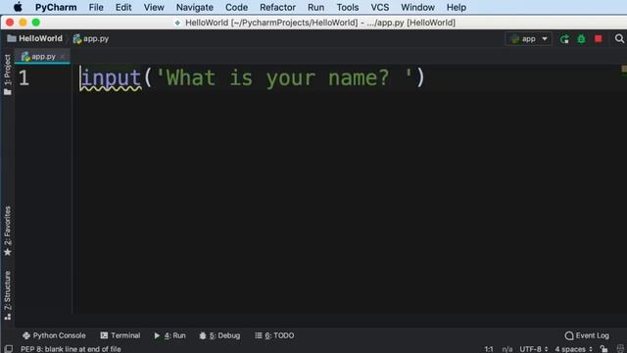
Task: Open the Help menu
Action: 457,7
